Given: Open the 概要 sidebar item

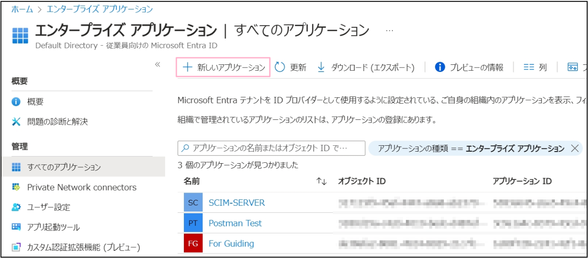Looking at the screenshot, I should point(35,102).
